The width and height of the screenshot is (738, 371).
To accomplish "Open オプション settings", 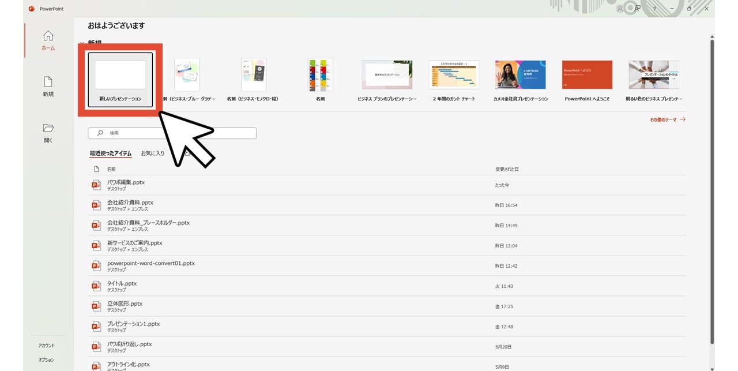I will click(47, 359).
